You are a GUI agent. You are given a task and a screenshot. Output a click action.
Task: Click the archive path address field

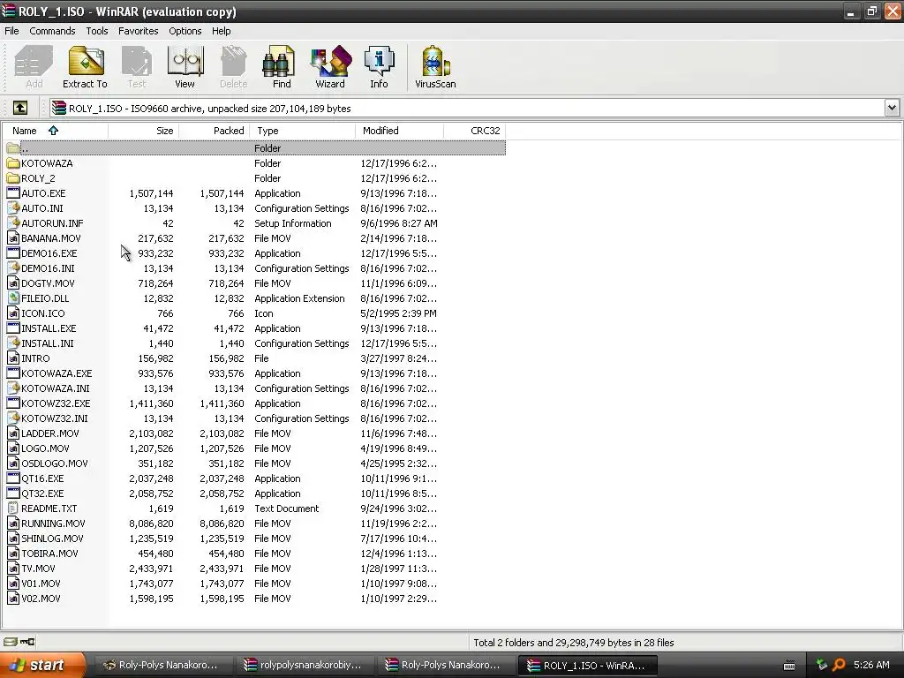467,108
